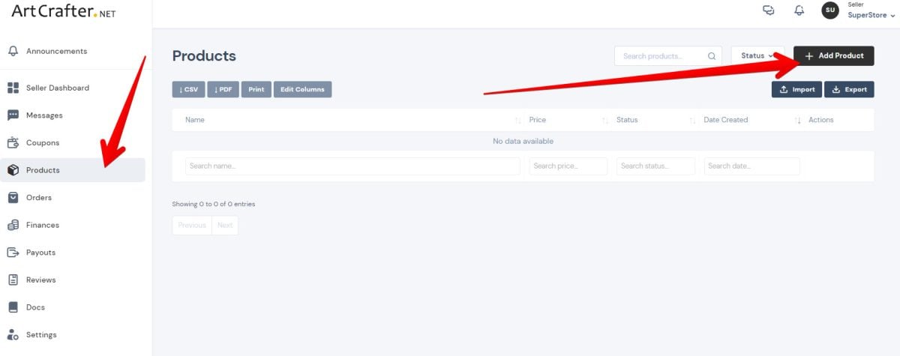The image size is (900, 356).
Task: Open the notifications bell in header
Action: (799, 10)
